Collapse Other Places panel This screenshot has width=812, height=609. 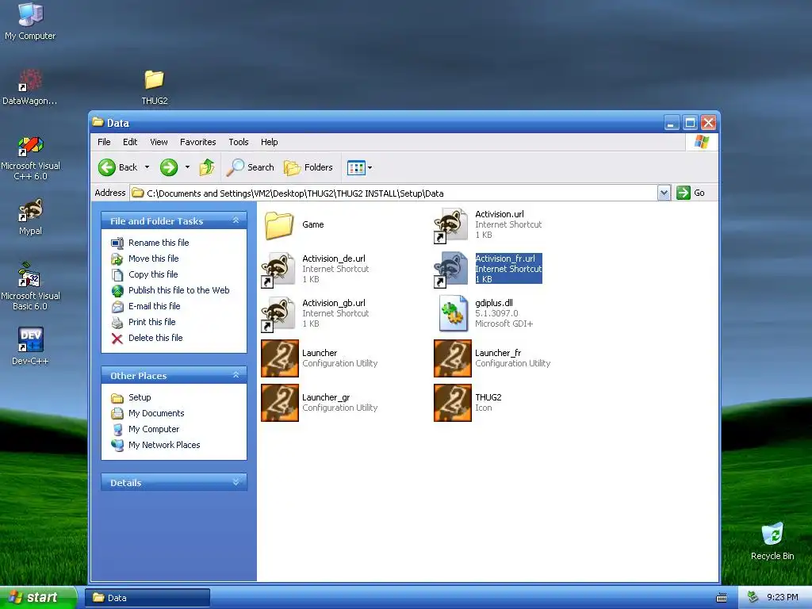[236, 375]
